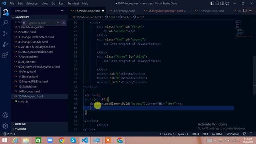Open 14.ForLoop.html in explorer
This screenshot has height=144, width=256.
click(x=29, y=92)
